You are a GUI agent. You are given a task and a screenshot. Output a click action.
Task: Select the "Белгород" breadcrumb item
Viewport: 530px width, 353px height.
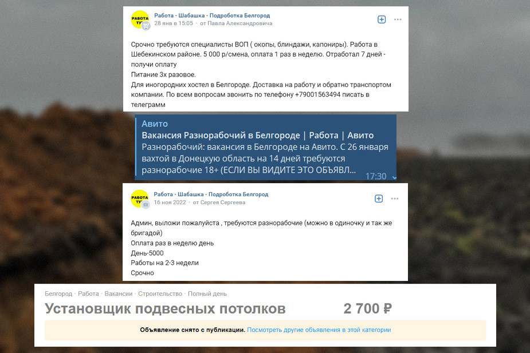58,293
